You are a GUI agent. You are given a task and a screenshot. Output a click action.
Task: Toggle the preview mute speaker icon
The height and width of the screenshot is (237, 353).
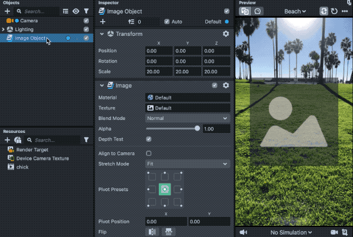pyautogui.click(x=243, y=232)
